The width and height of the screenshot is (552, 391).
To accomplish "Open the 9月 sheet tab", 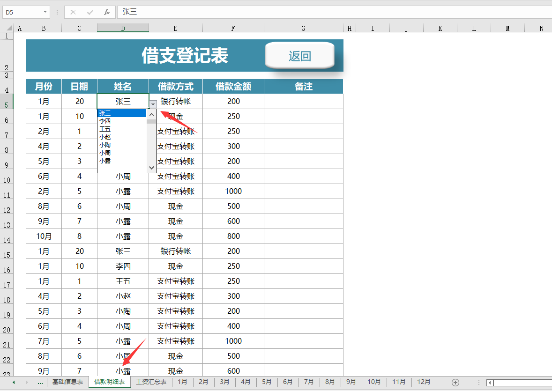I will 351,382.
